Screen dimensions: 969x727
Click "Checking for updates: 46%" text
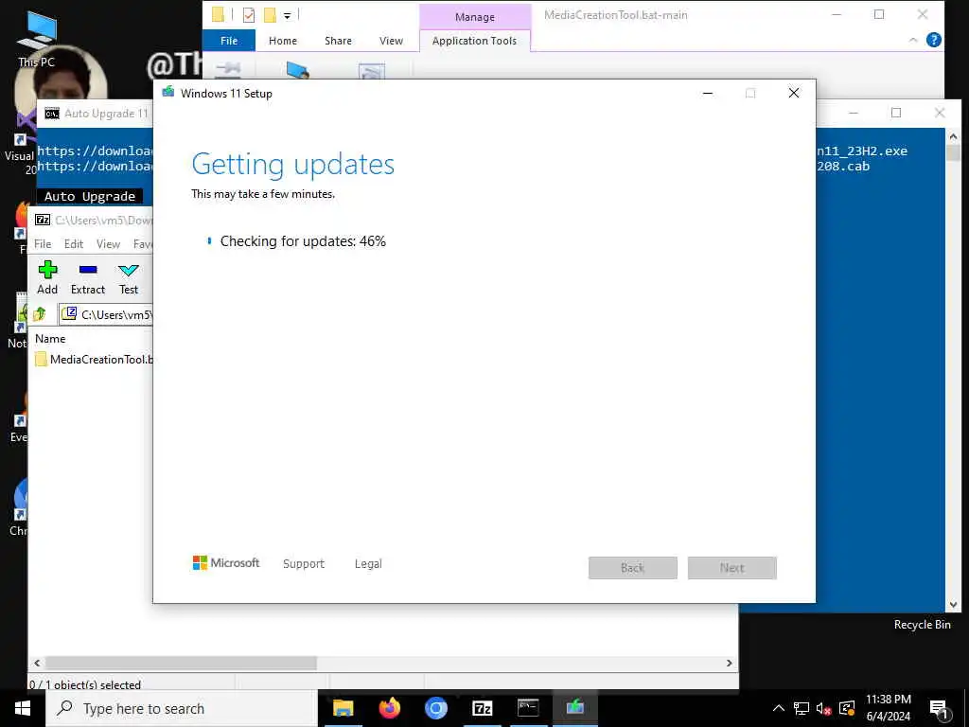tap(303, 241)
